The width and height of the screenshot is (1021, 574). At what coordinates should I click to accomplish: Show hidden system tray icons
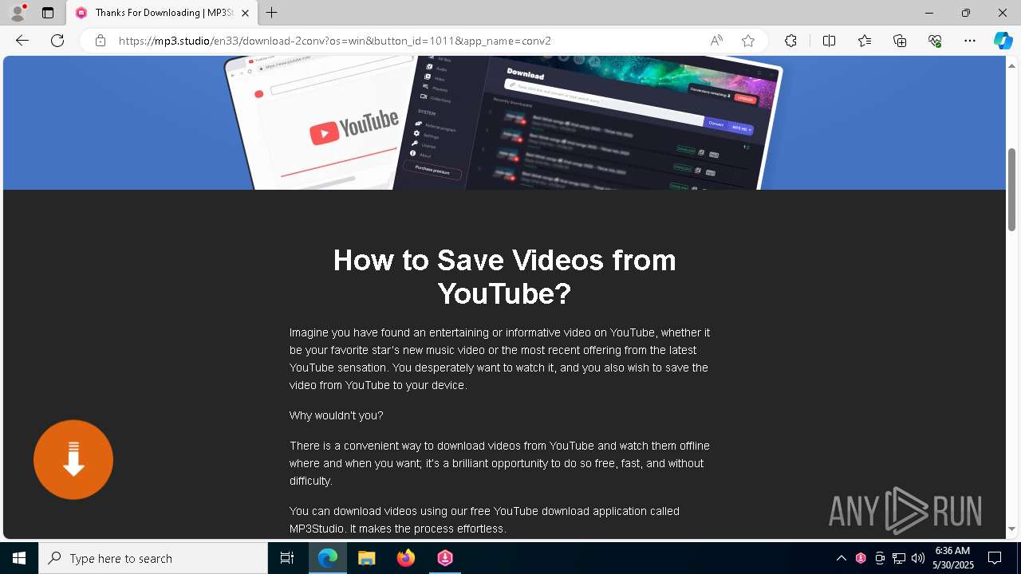[841, 558]
